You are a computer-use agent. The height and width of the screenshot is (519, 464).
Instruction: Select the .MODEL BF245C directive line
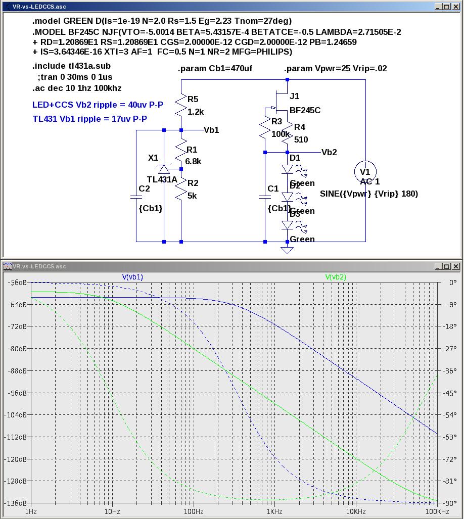(216, 32)
